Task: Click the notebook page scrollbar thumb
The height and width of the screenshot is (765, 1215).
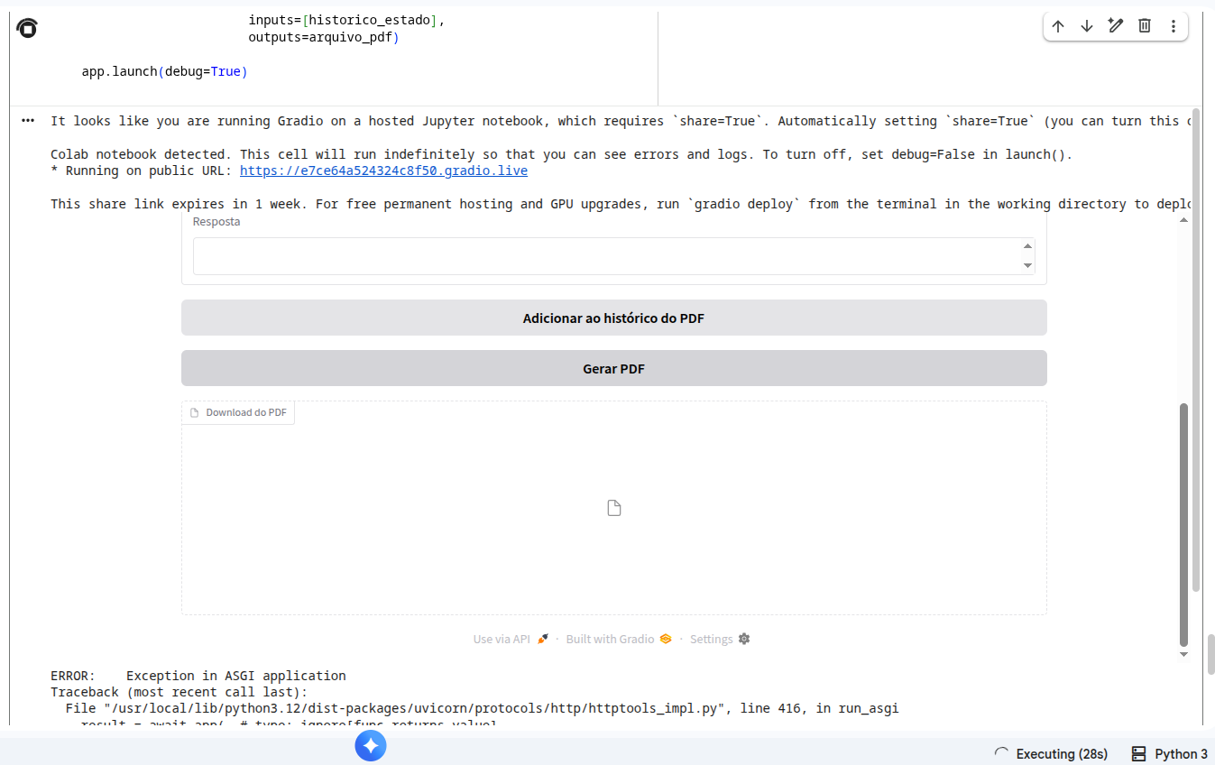Action: click(x=1211, y=654)
